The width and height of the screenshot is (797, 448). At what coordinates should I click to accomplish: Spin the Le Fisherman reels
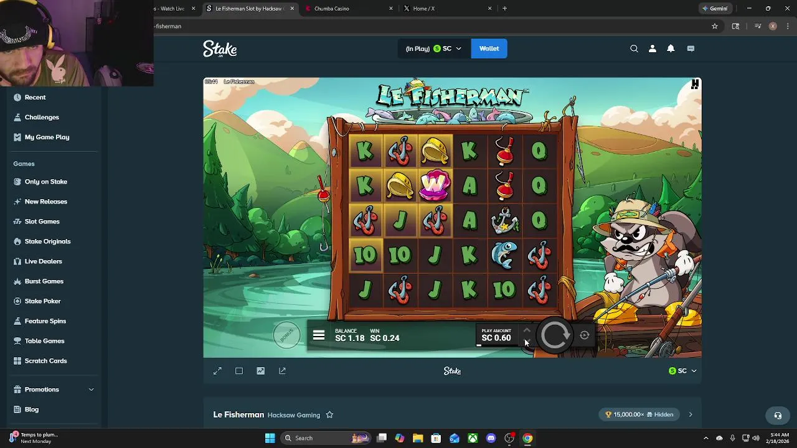(x=554, y=335)
